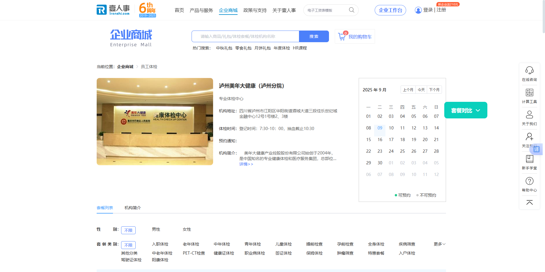Click 登录 link
The image size is (545, 272).
tap(428, 10)
